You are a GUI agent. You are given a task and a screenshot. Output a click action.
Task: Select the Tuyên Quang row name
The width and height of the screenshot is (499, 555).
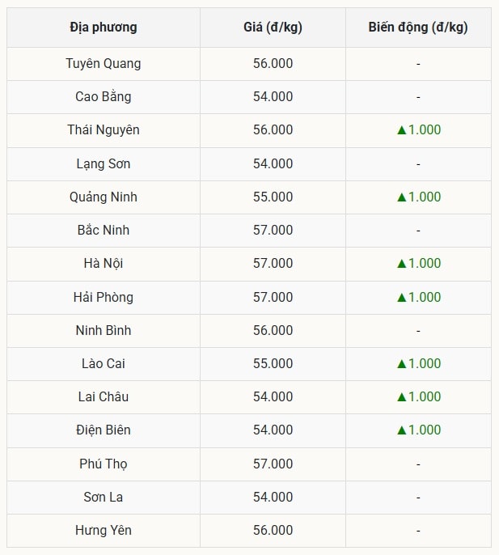[x=104, y=64]
